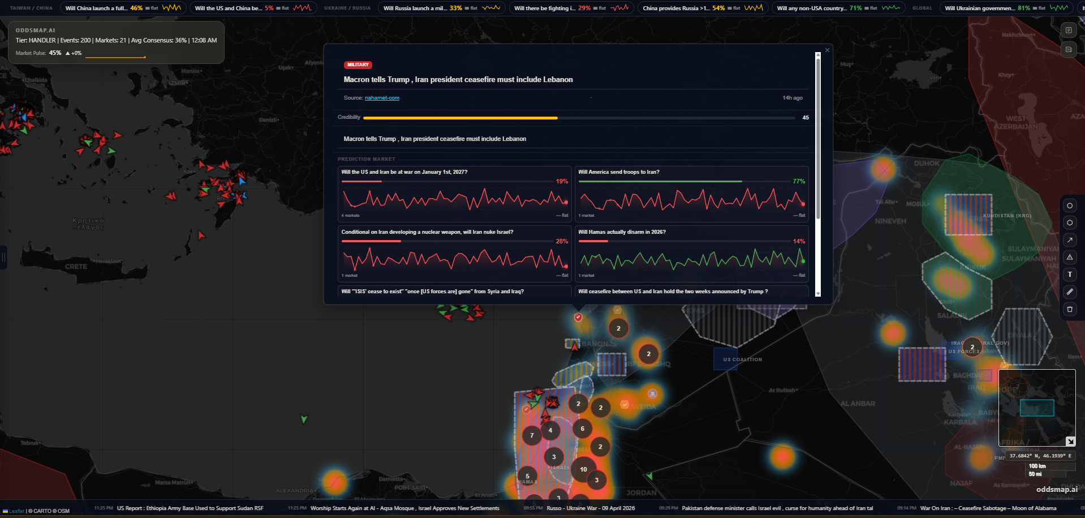
Task: Select the hexagon polygon drawing tool
Action: point(1069,222)
